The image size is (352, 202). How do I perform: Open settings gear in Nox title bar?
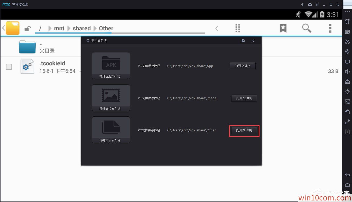tap(317, 5)
